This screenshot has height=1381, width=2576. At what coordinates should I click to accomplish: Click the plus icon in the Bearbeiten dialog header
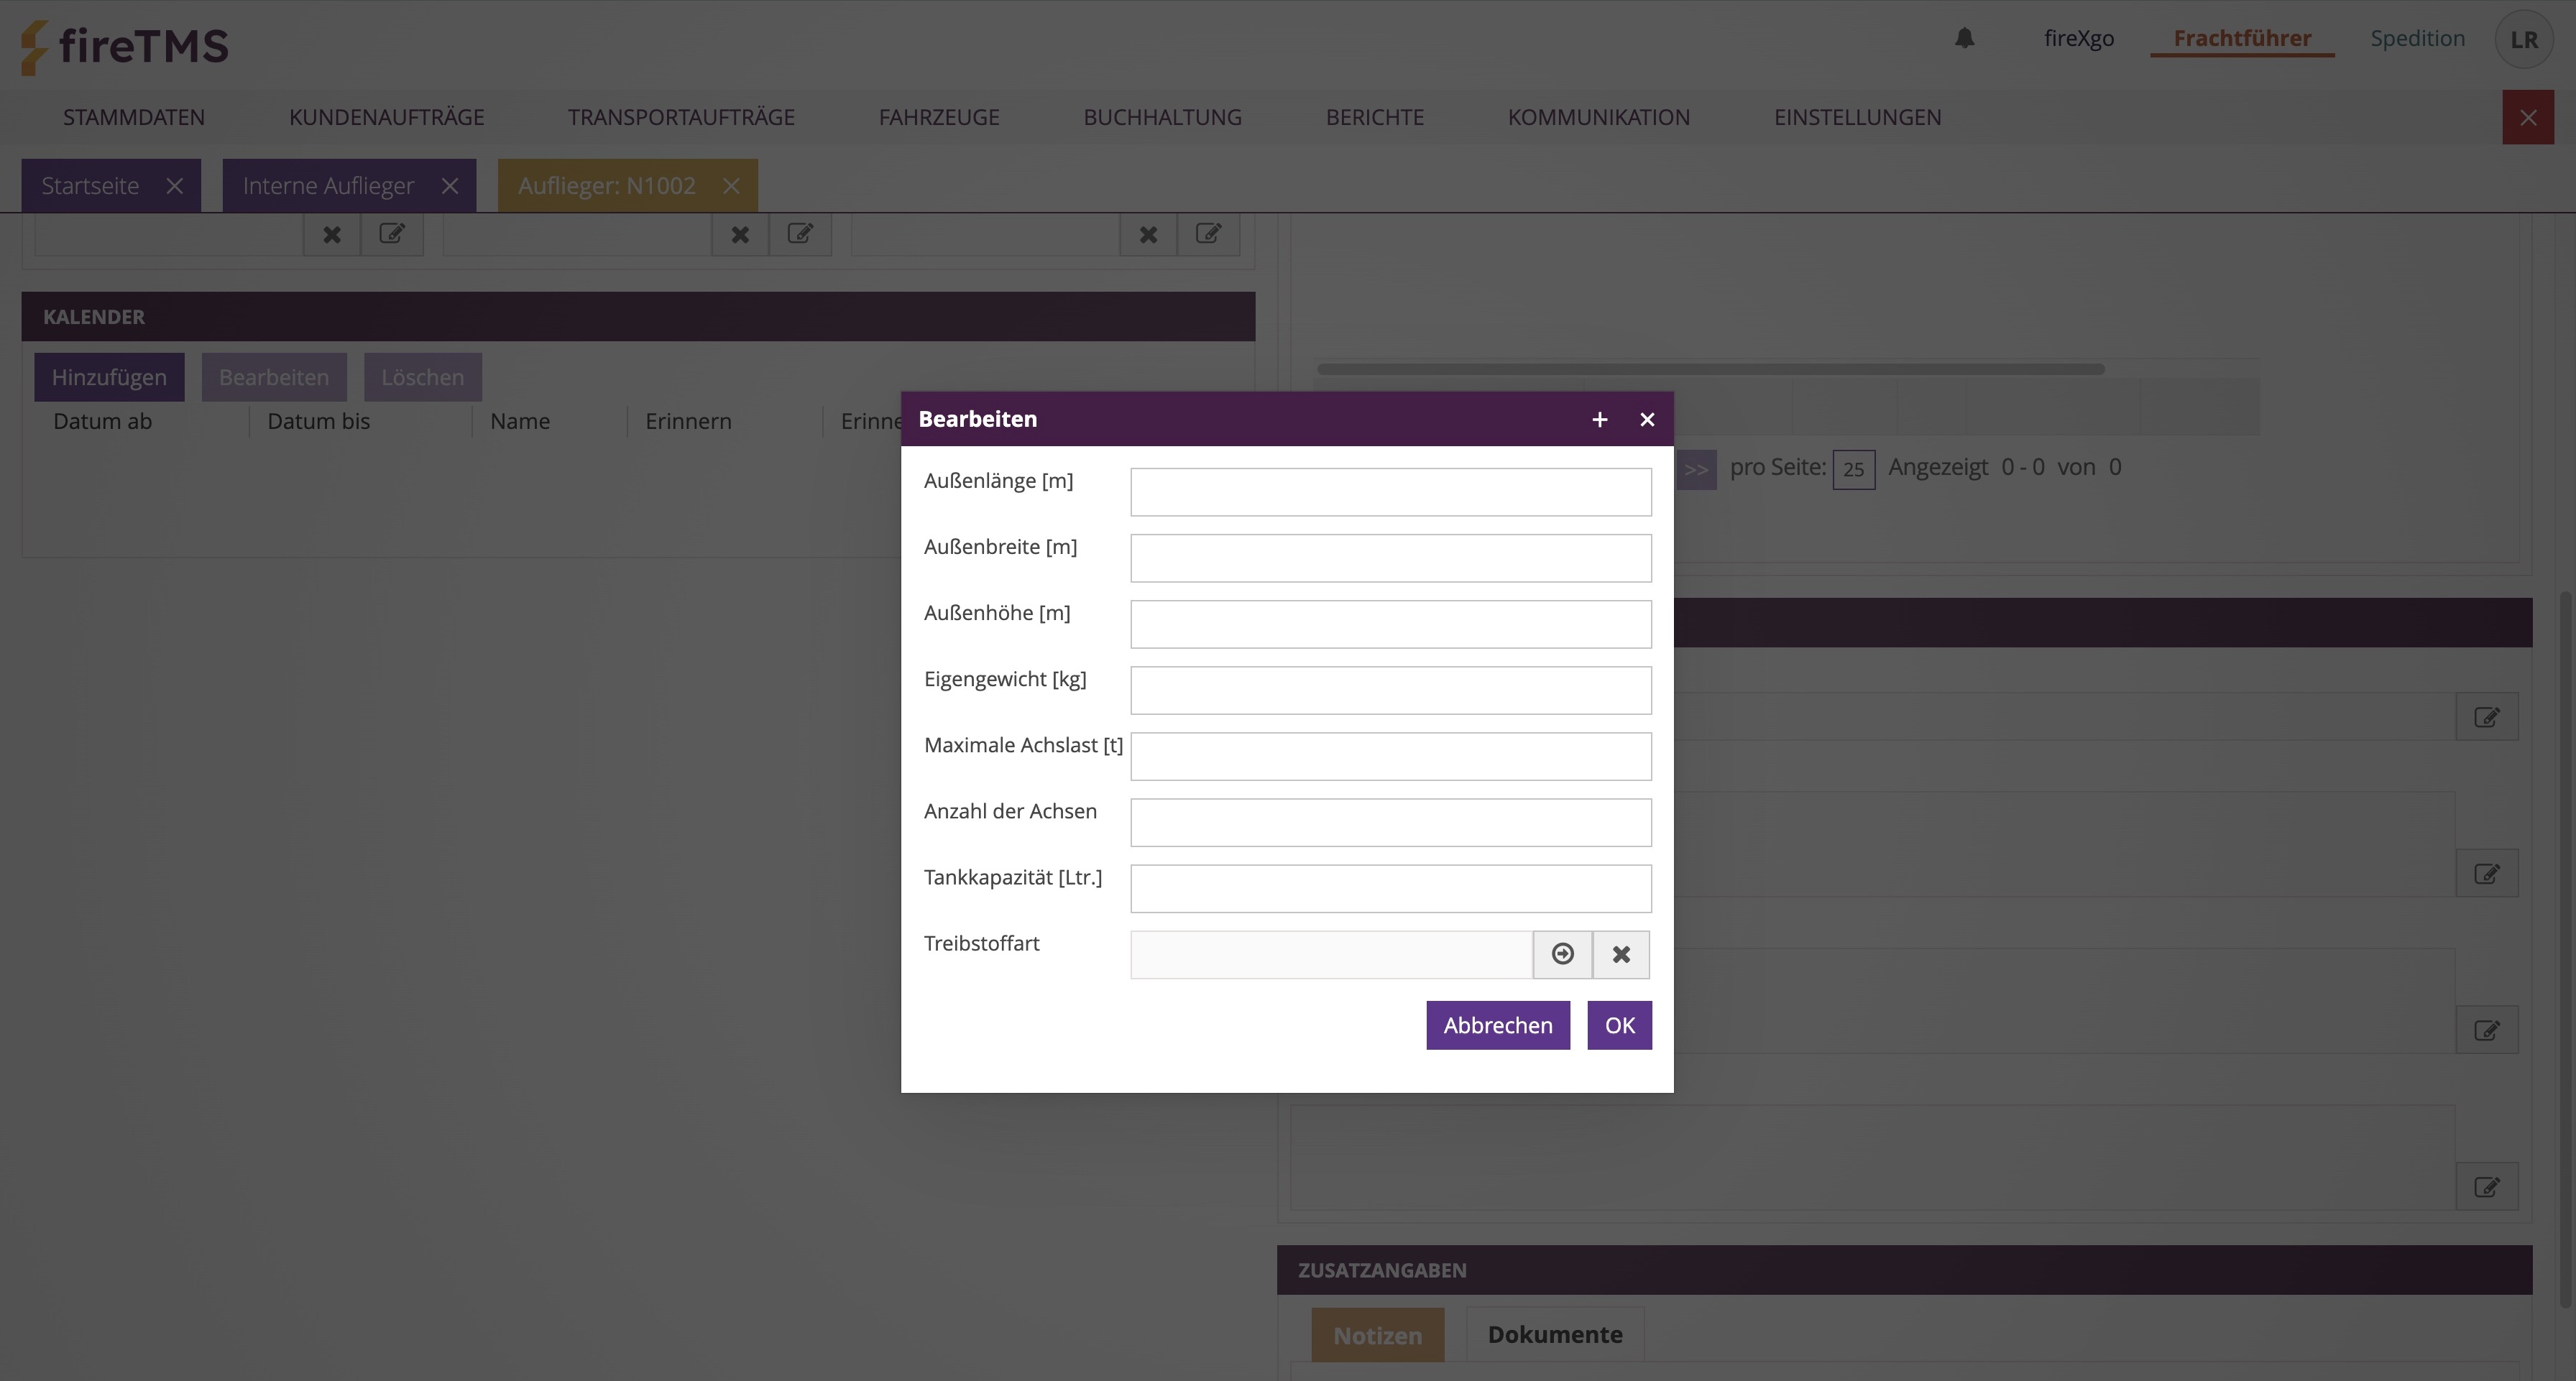pyautogui.click(x=1599, y=420)
